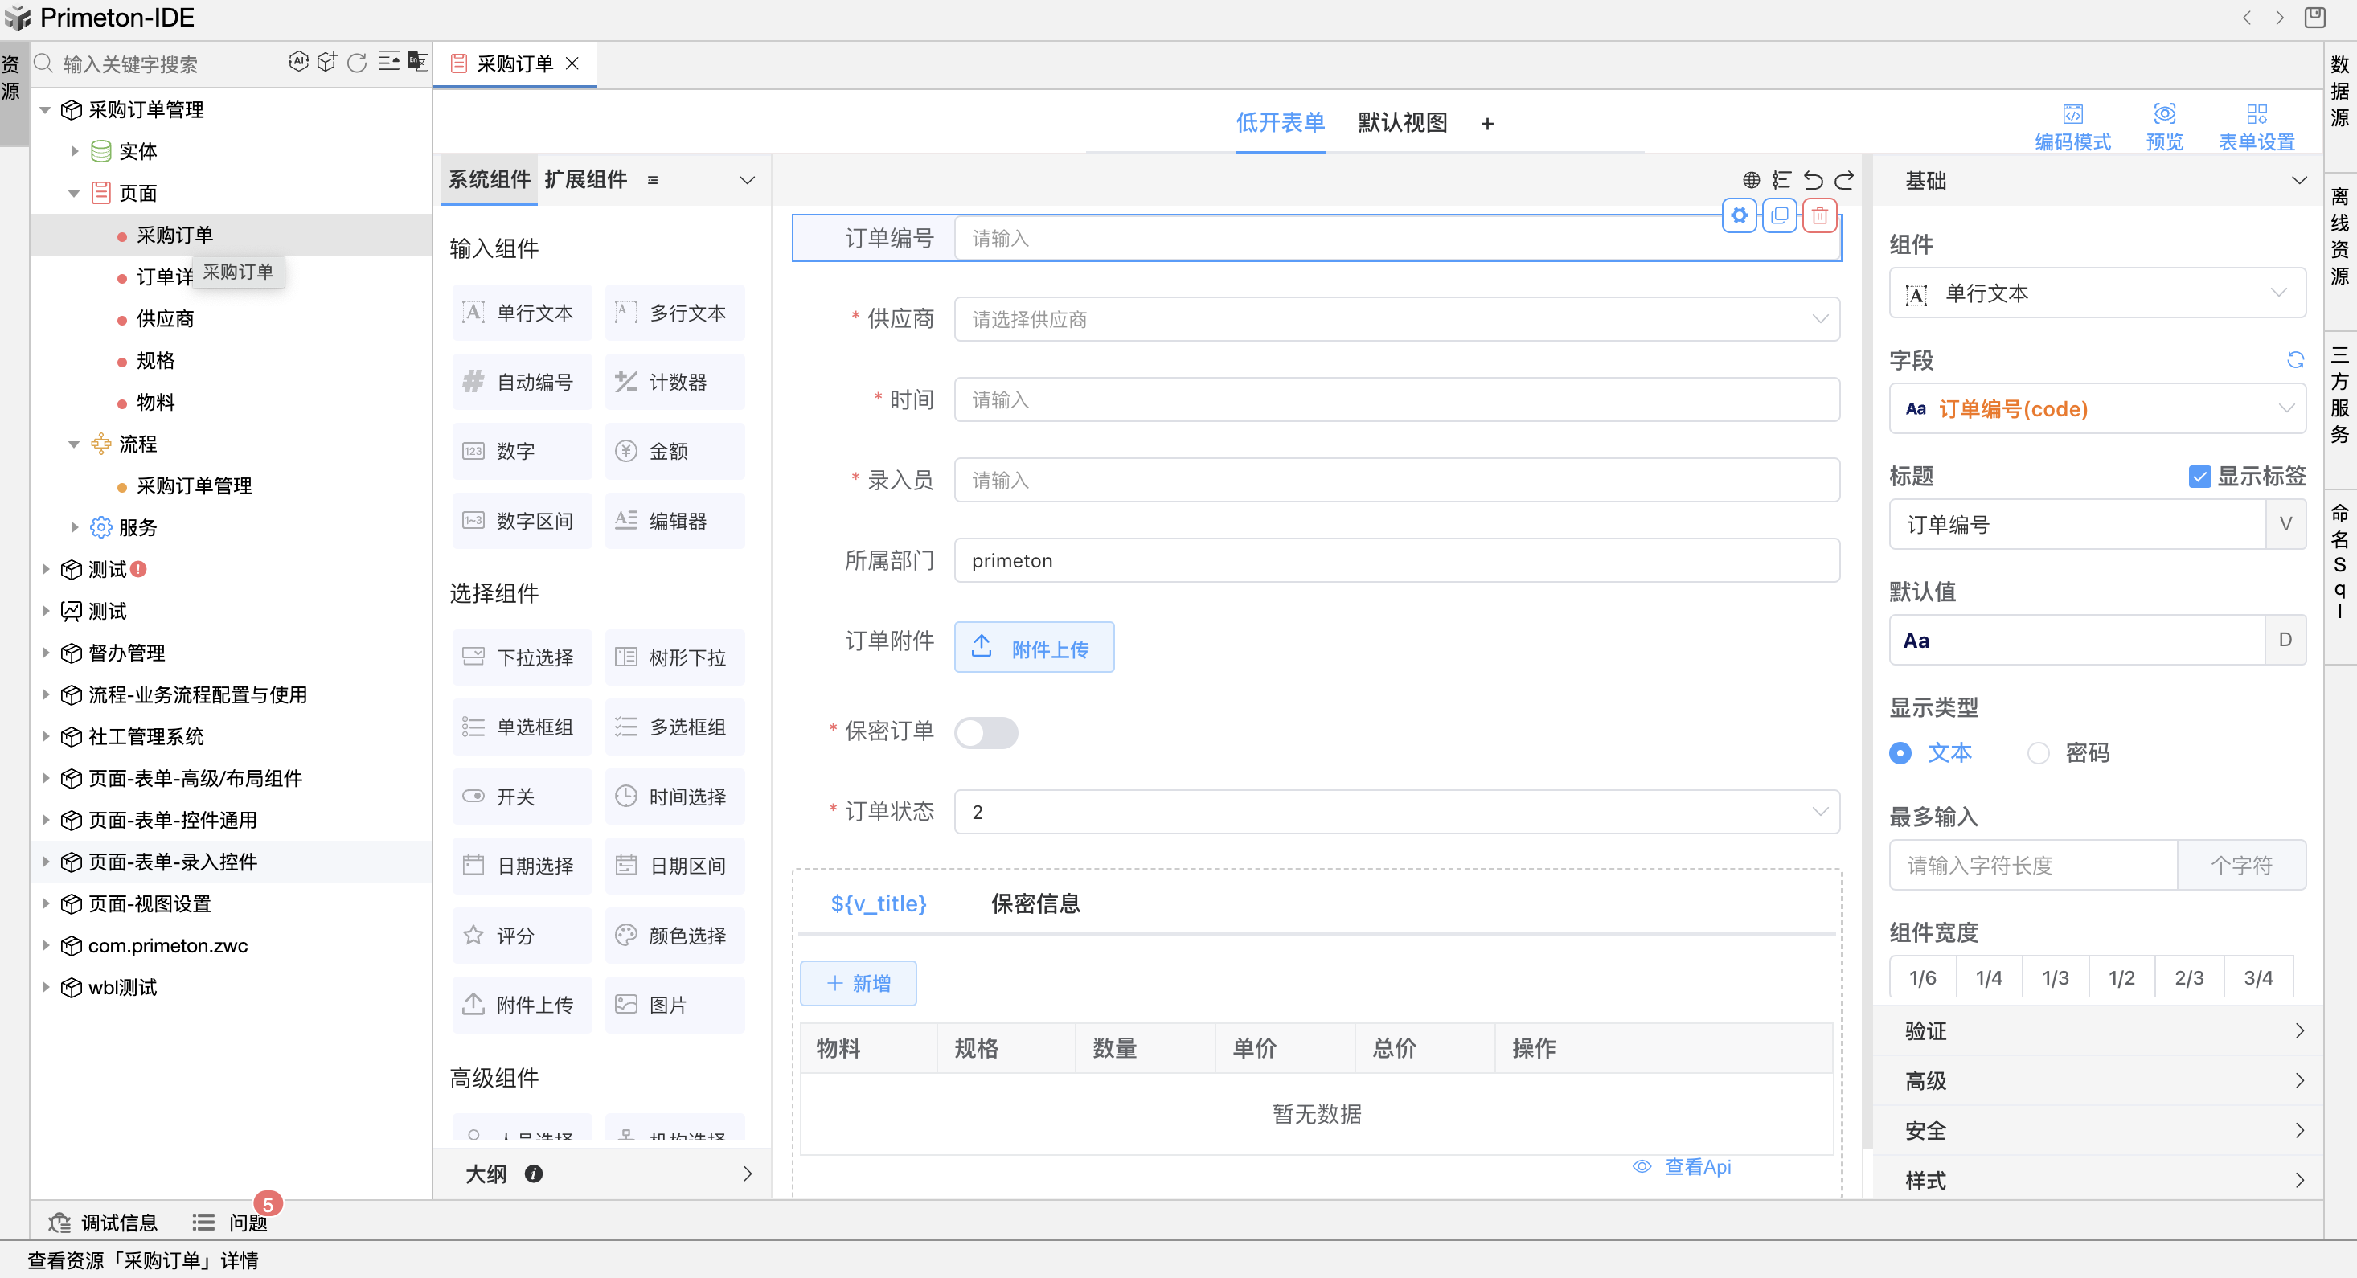Click the copy icon above 订单编号 field
Viewport: 2357px width, 1278px height.
tap(1779, 216)
